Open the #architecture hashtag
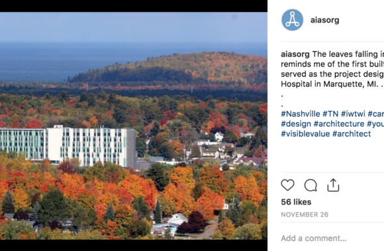The width and height of the screenshot is (384, 251). [x=339, y=124]
